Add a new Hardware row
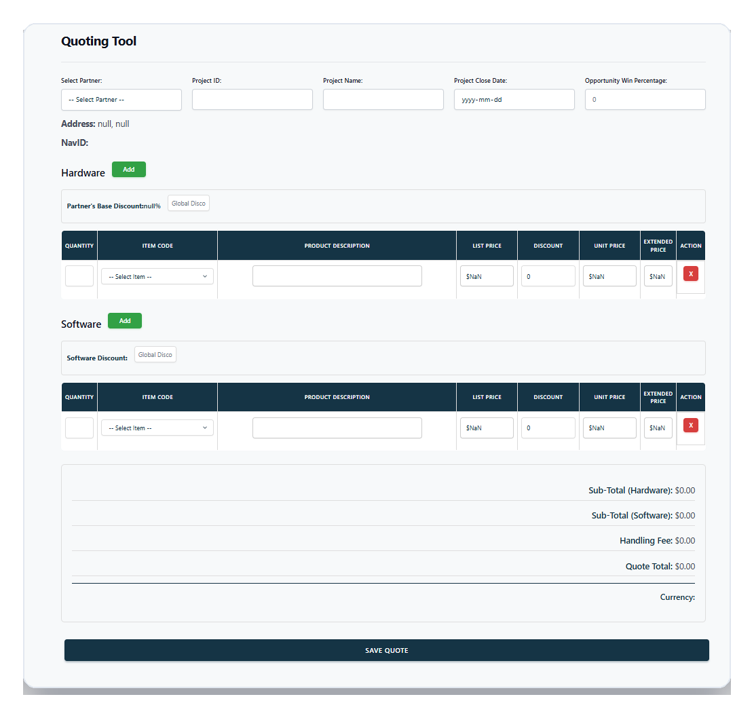754x718 pixels. (128, 169)
